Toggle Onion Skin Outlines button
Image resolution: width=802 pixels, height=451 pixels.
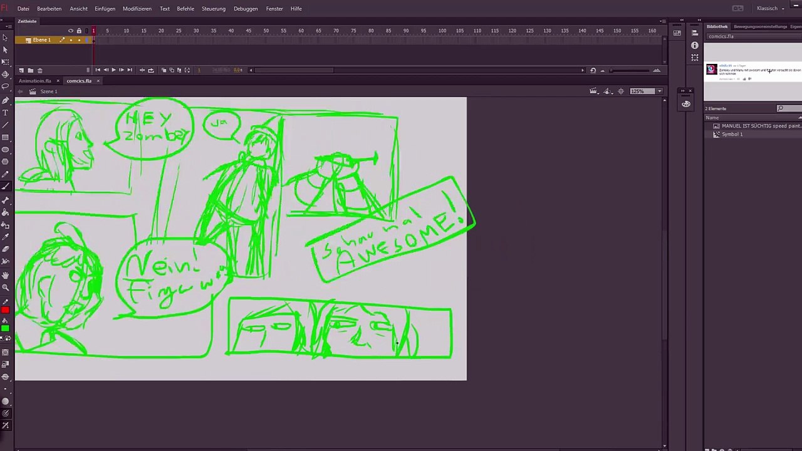pyautogui.click(x=172, y=70)
